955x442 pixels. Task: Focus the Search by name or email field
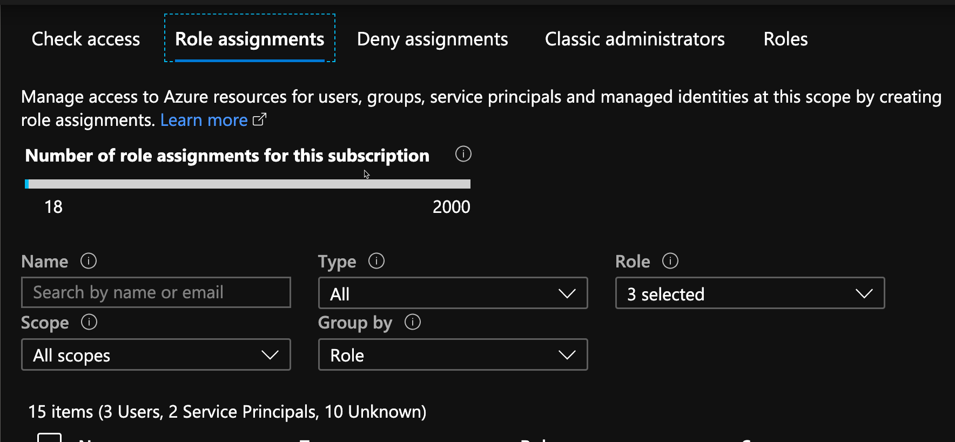click(156, 292)
